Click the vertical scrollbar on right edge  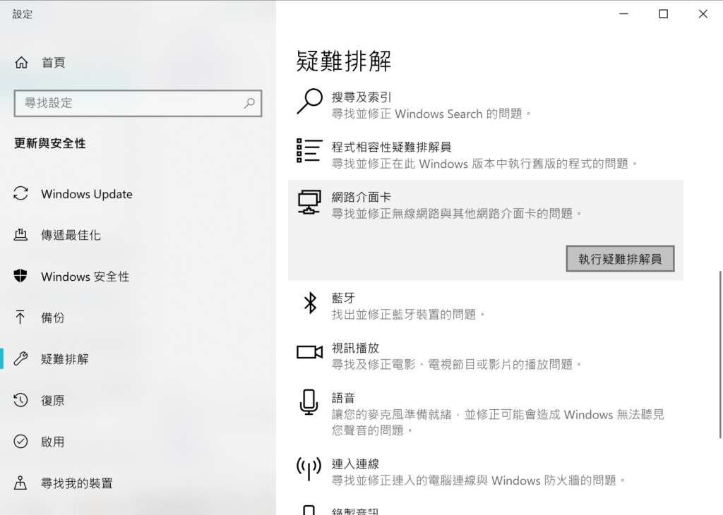719,353
